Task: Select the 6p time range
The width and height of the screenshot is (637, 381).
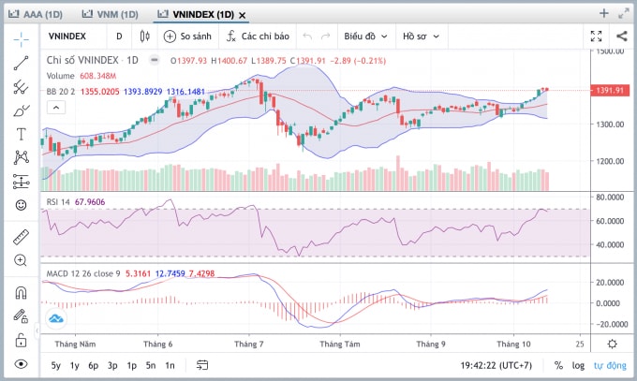Action: [94, 366]
